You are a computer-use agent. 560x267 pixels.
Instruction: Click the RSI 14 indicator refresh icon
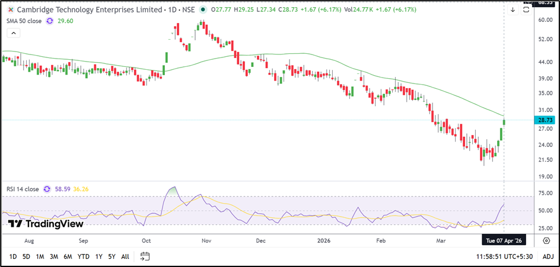point(47,189)
